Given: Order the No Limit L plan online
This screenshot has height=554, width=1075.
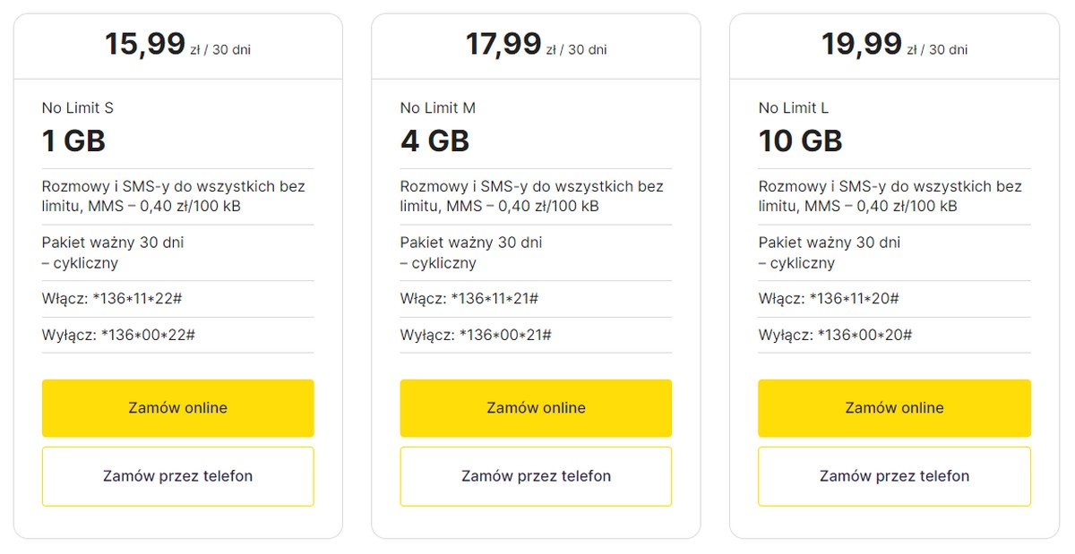Looking at the screenshot, I should coord(894,408).
